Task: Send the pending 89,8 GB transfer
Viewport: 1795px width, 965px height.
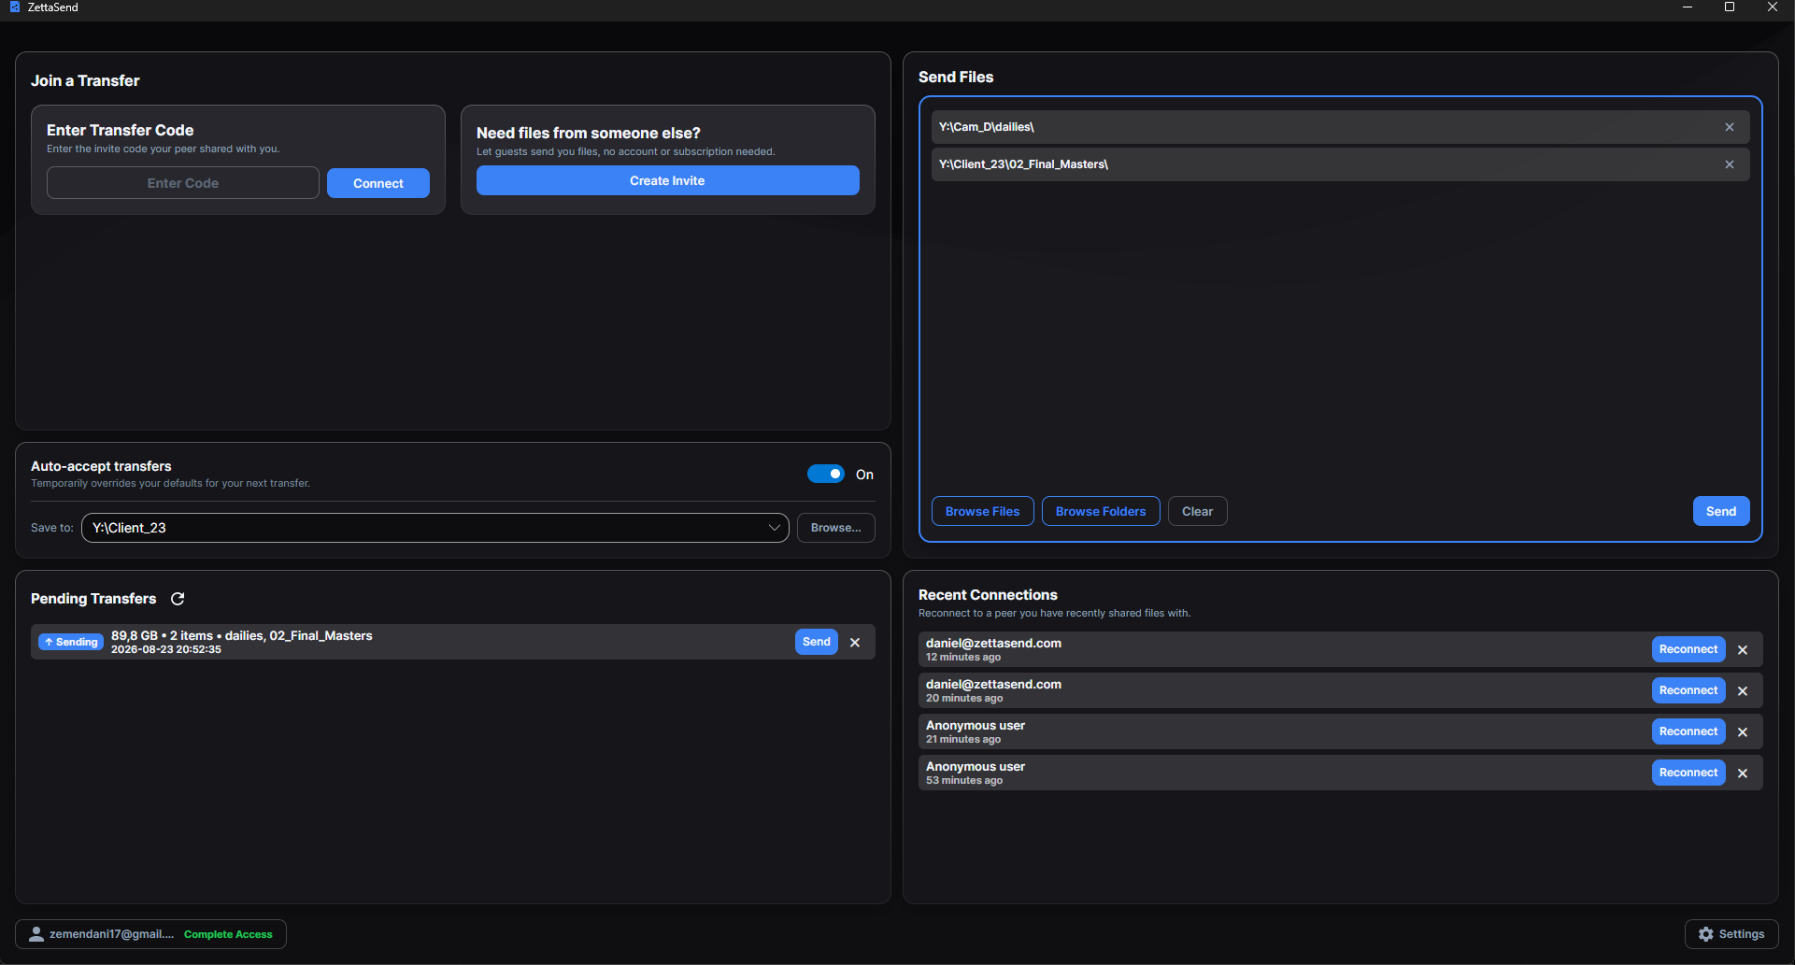Action: tap(817, 642)
